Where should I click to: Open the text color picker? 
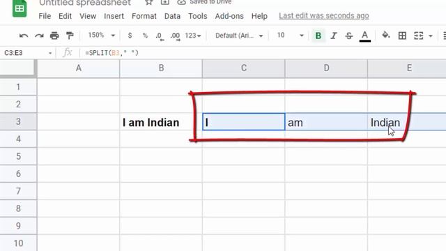364,36
